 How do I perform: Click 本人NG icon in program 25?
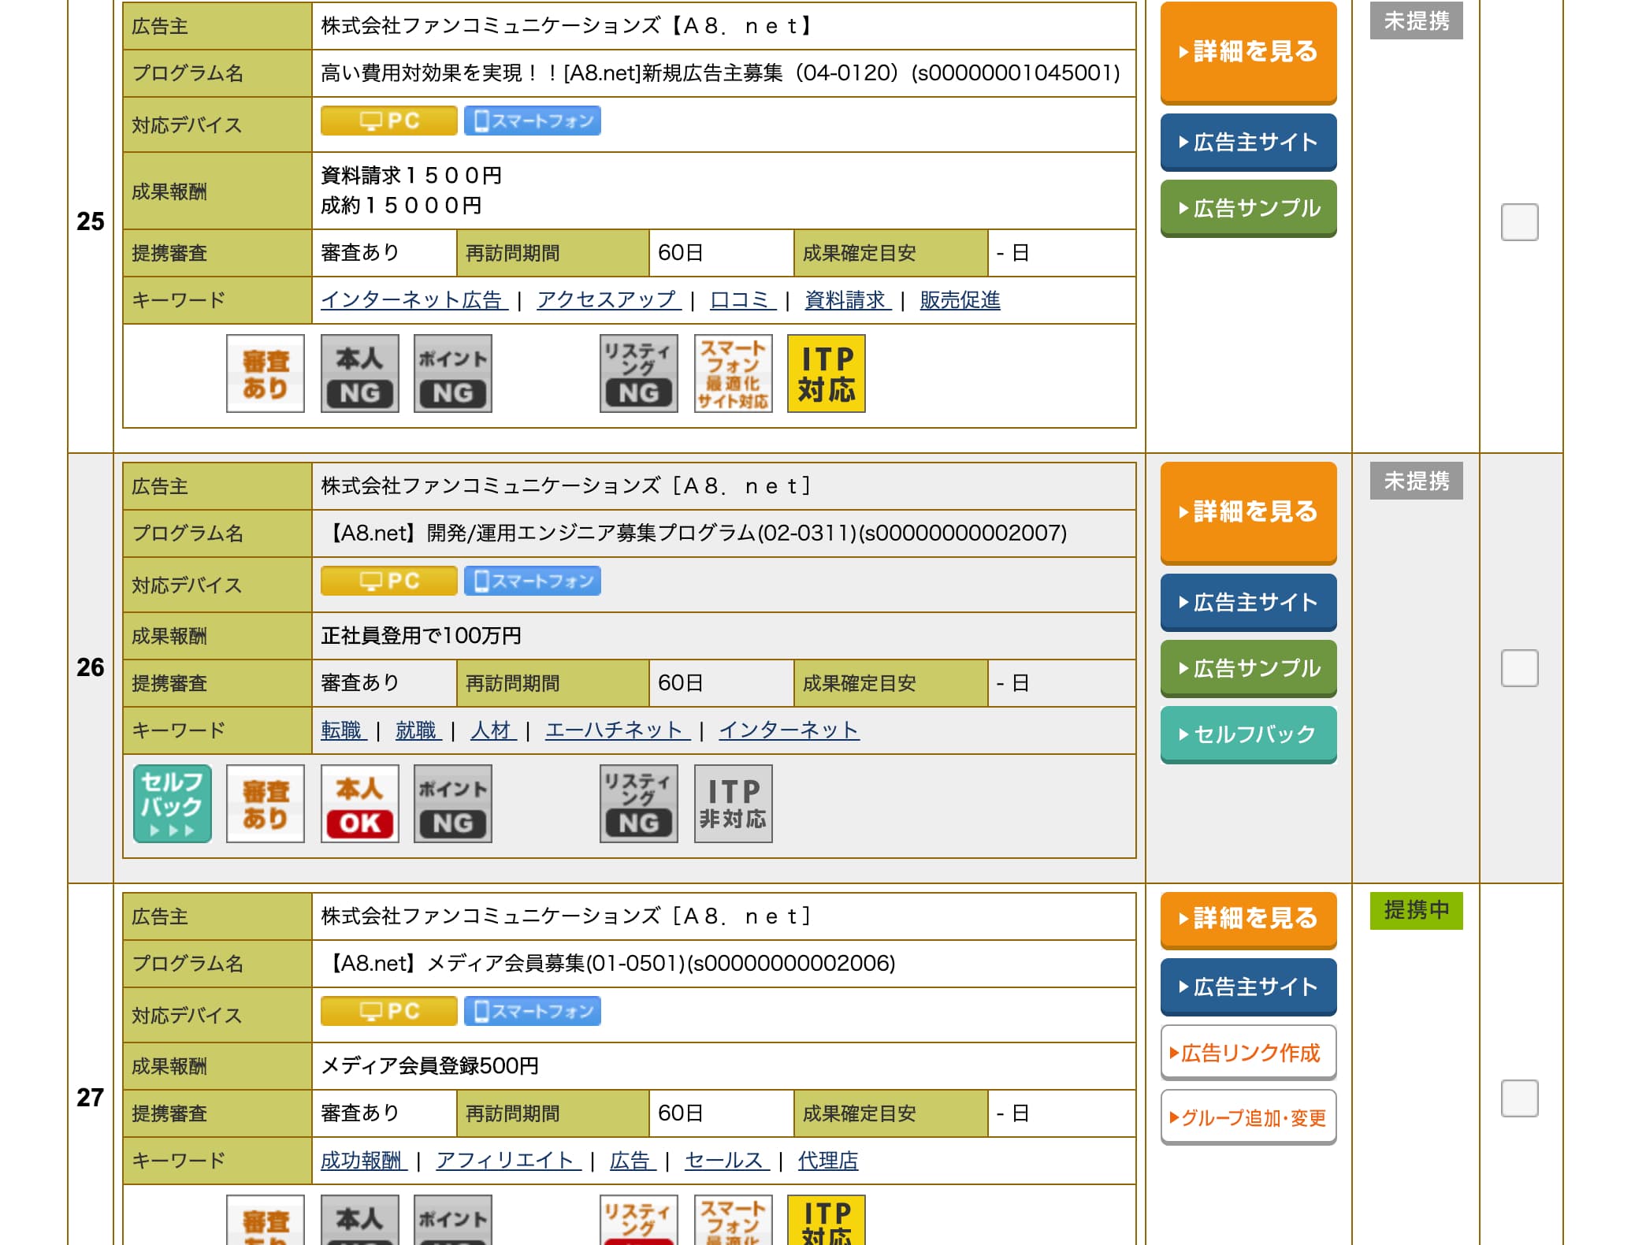point(359,373)
